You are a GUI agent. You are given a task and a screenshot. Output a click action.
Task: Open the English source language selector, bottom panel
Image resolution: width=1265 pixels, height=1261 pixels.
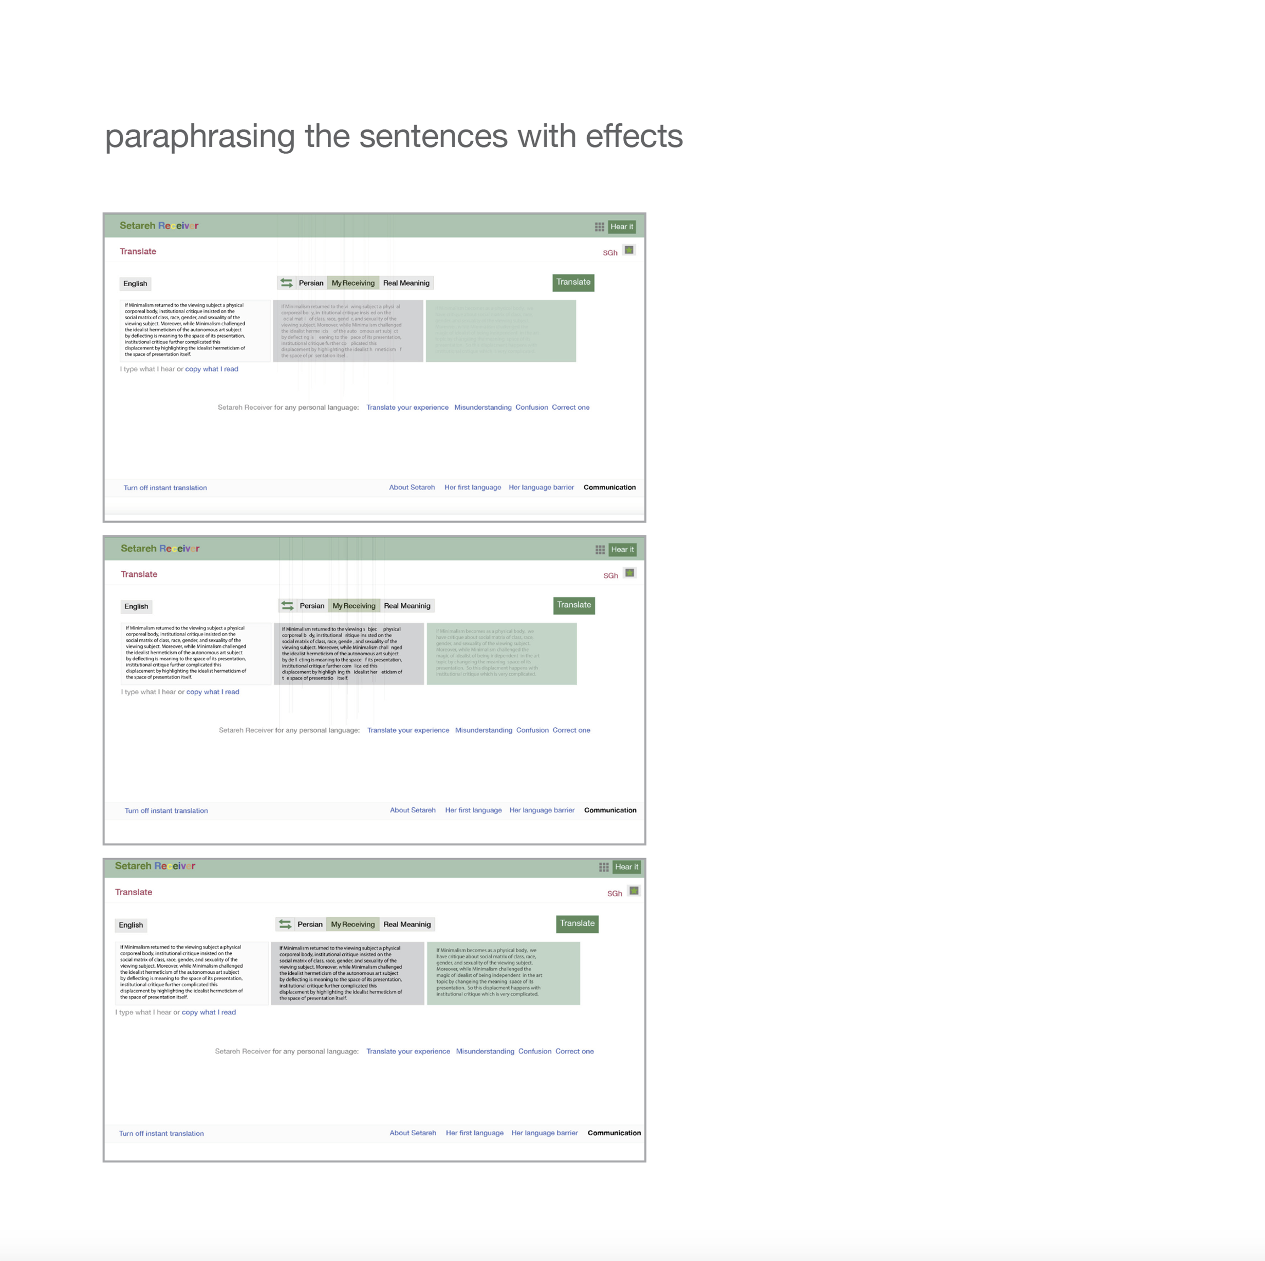pyautogui.click(x=131, y=925)
